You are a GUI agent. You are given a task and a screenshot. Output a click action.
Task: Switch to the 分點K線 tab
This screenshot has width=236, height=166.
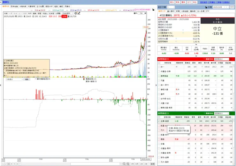[23, 6]
